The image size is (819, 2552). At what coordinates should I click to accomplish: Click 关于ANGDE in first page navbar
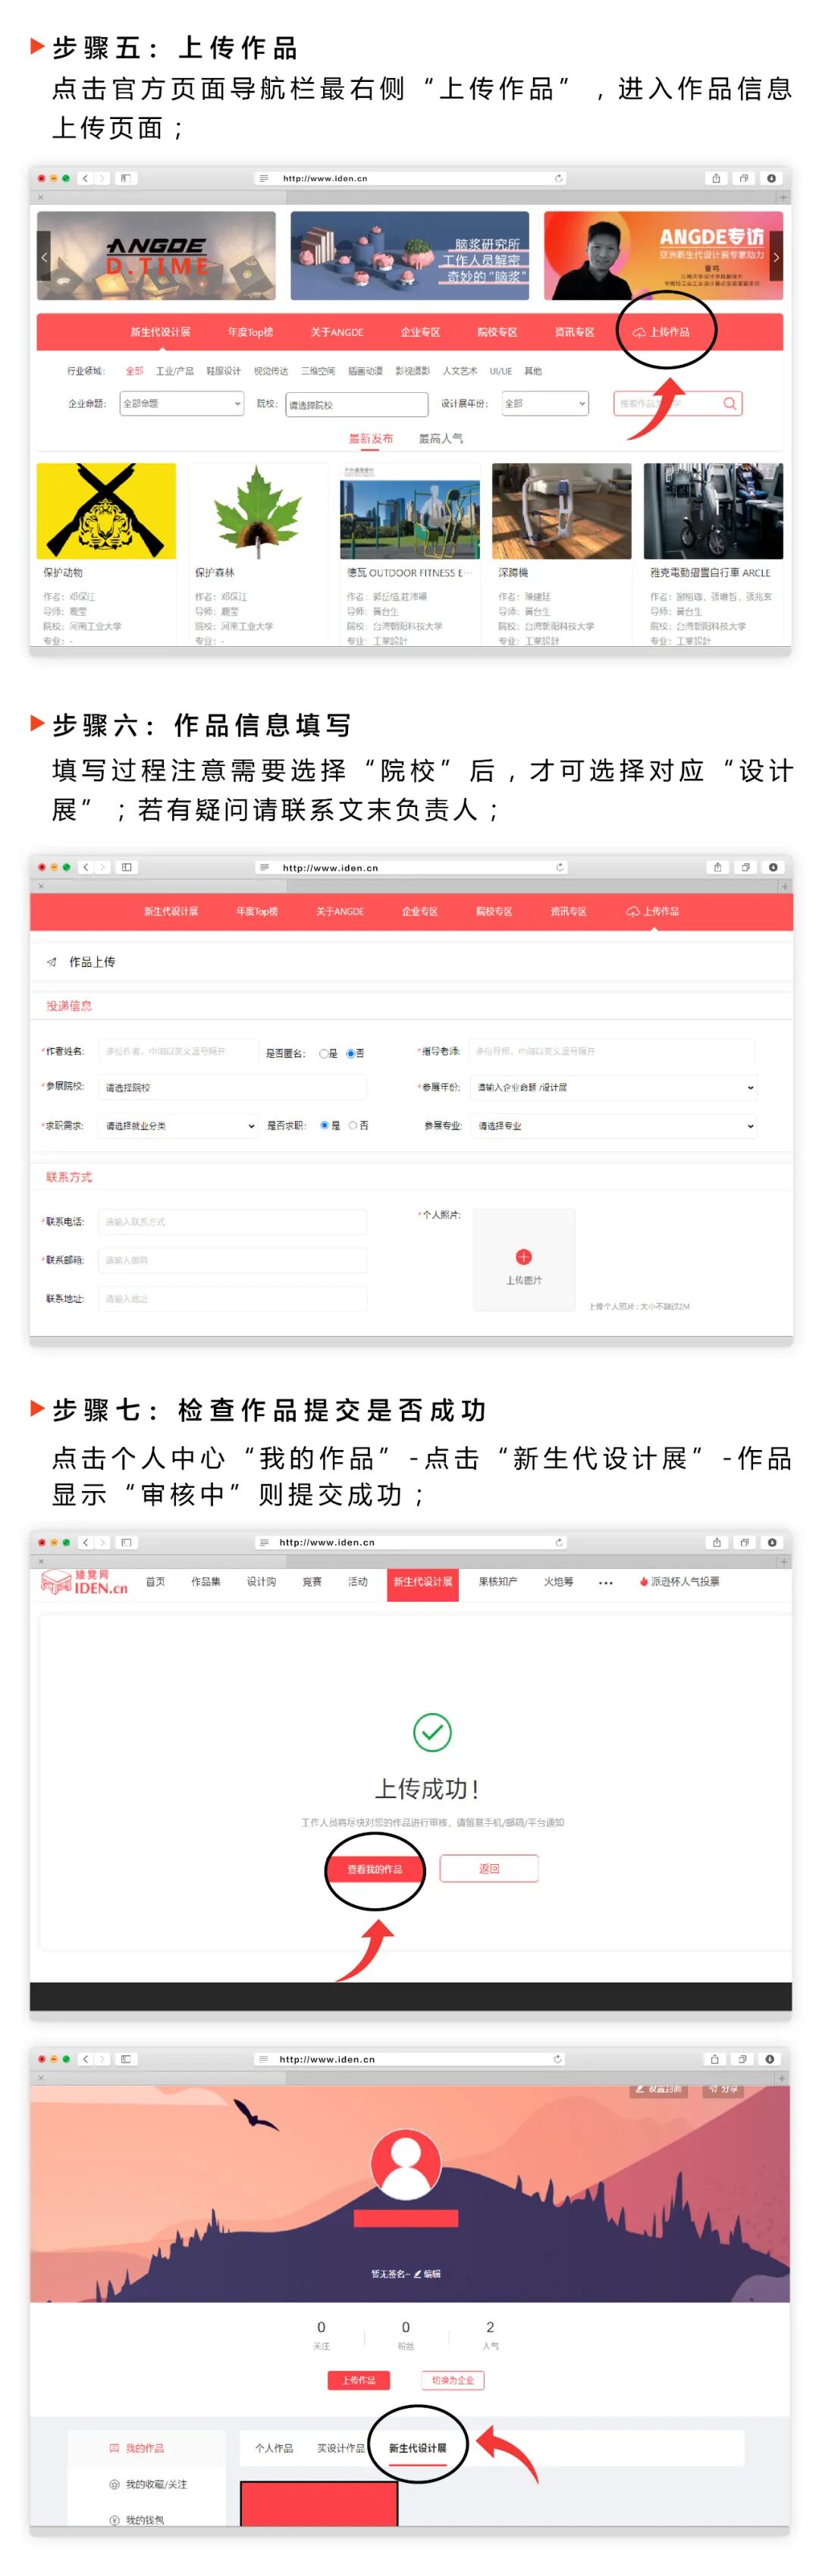point(337,332)
